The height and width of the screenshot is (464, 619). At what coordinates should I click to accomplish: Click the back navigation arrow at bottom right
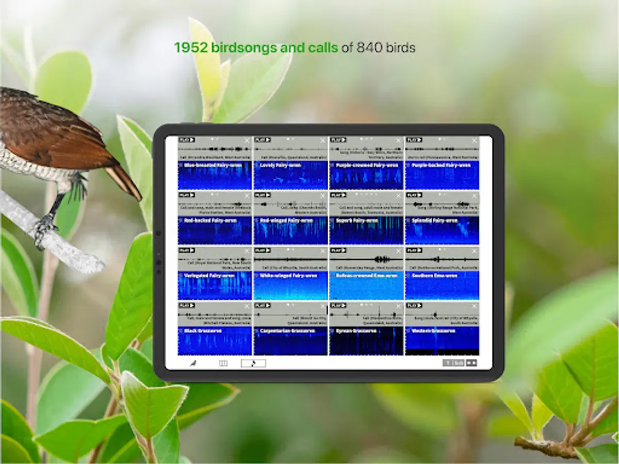click(x=467, y=363)
